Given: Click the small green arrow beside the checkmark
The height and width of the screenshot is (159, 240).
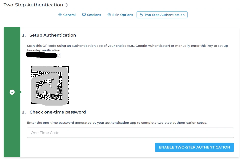Looking at the screenshot, I should (21, 92).
